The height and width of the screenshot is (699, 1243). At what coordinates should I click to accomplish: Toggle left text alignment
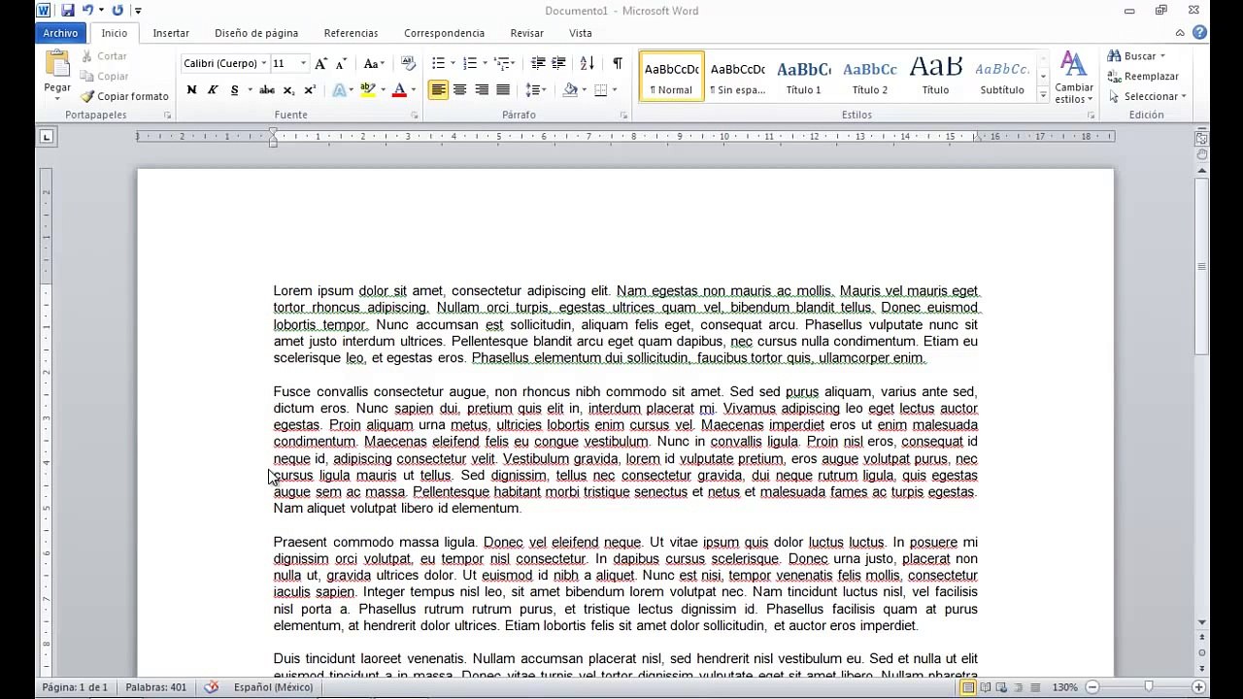[439, 90]
